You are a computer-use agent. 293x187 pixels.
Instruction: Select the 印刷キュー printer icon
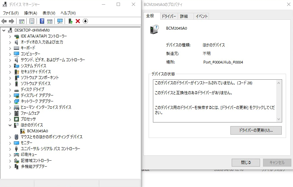[16, 155]
